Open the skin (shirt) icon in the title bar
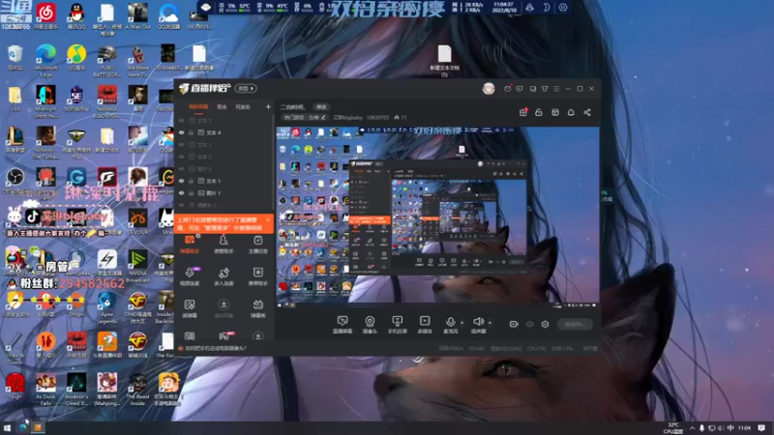Screen dimensions: 774x435 545,89
